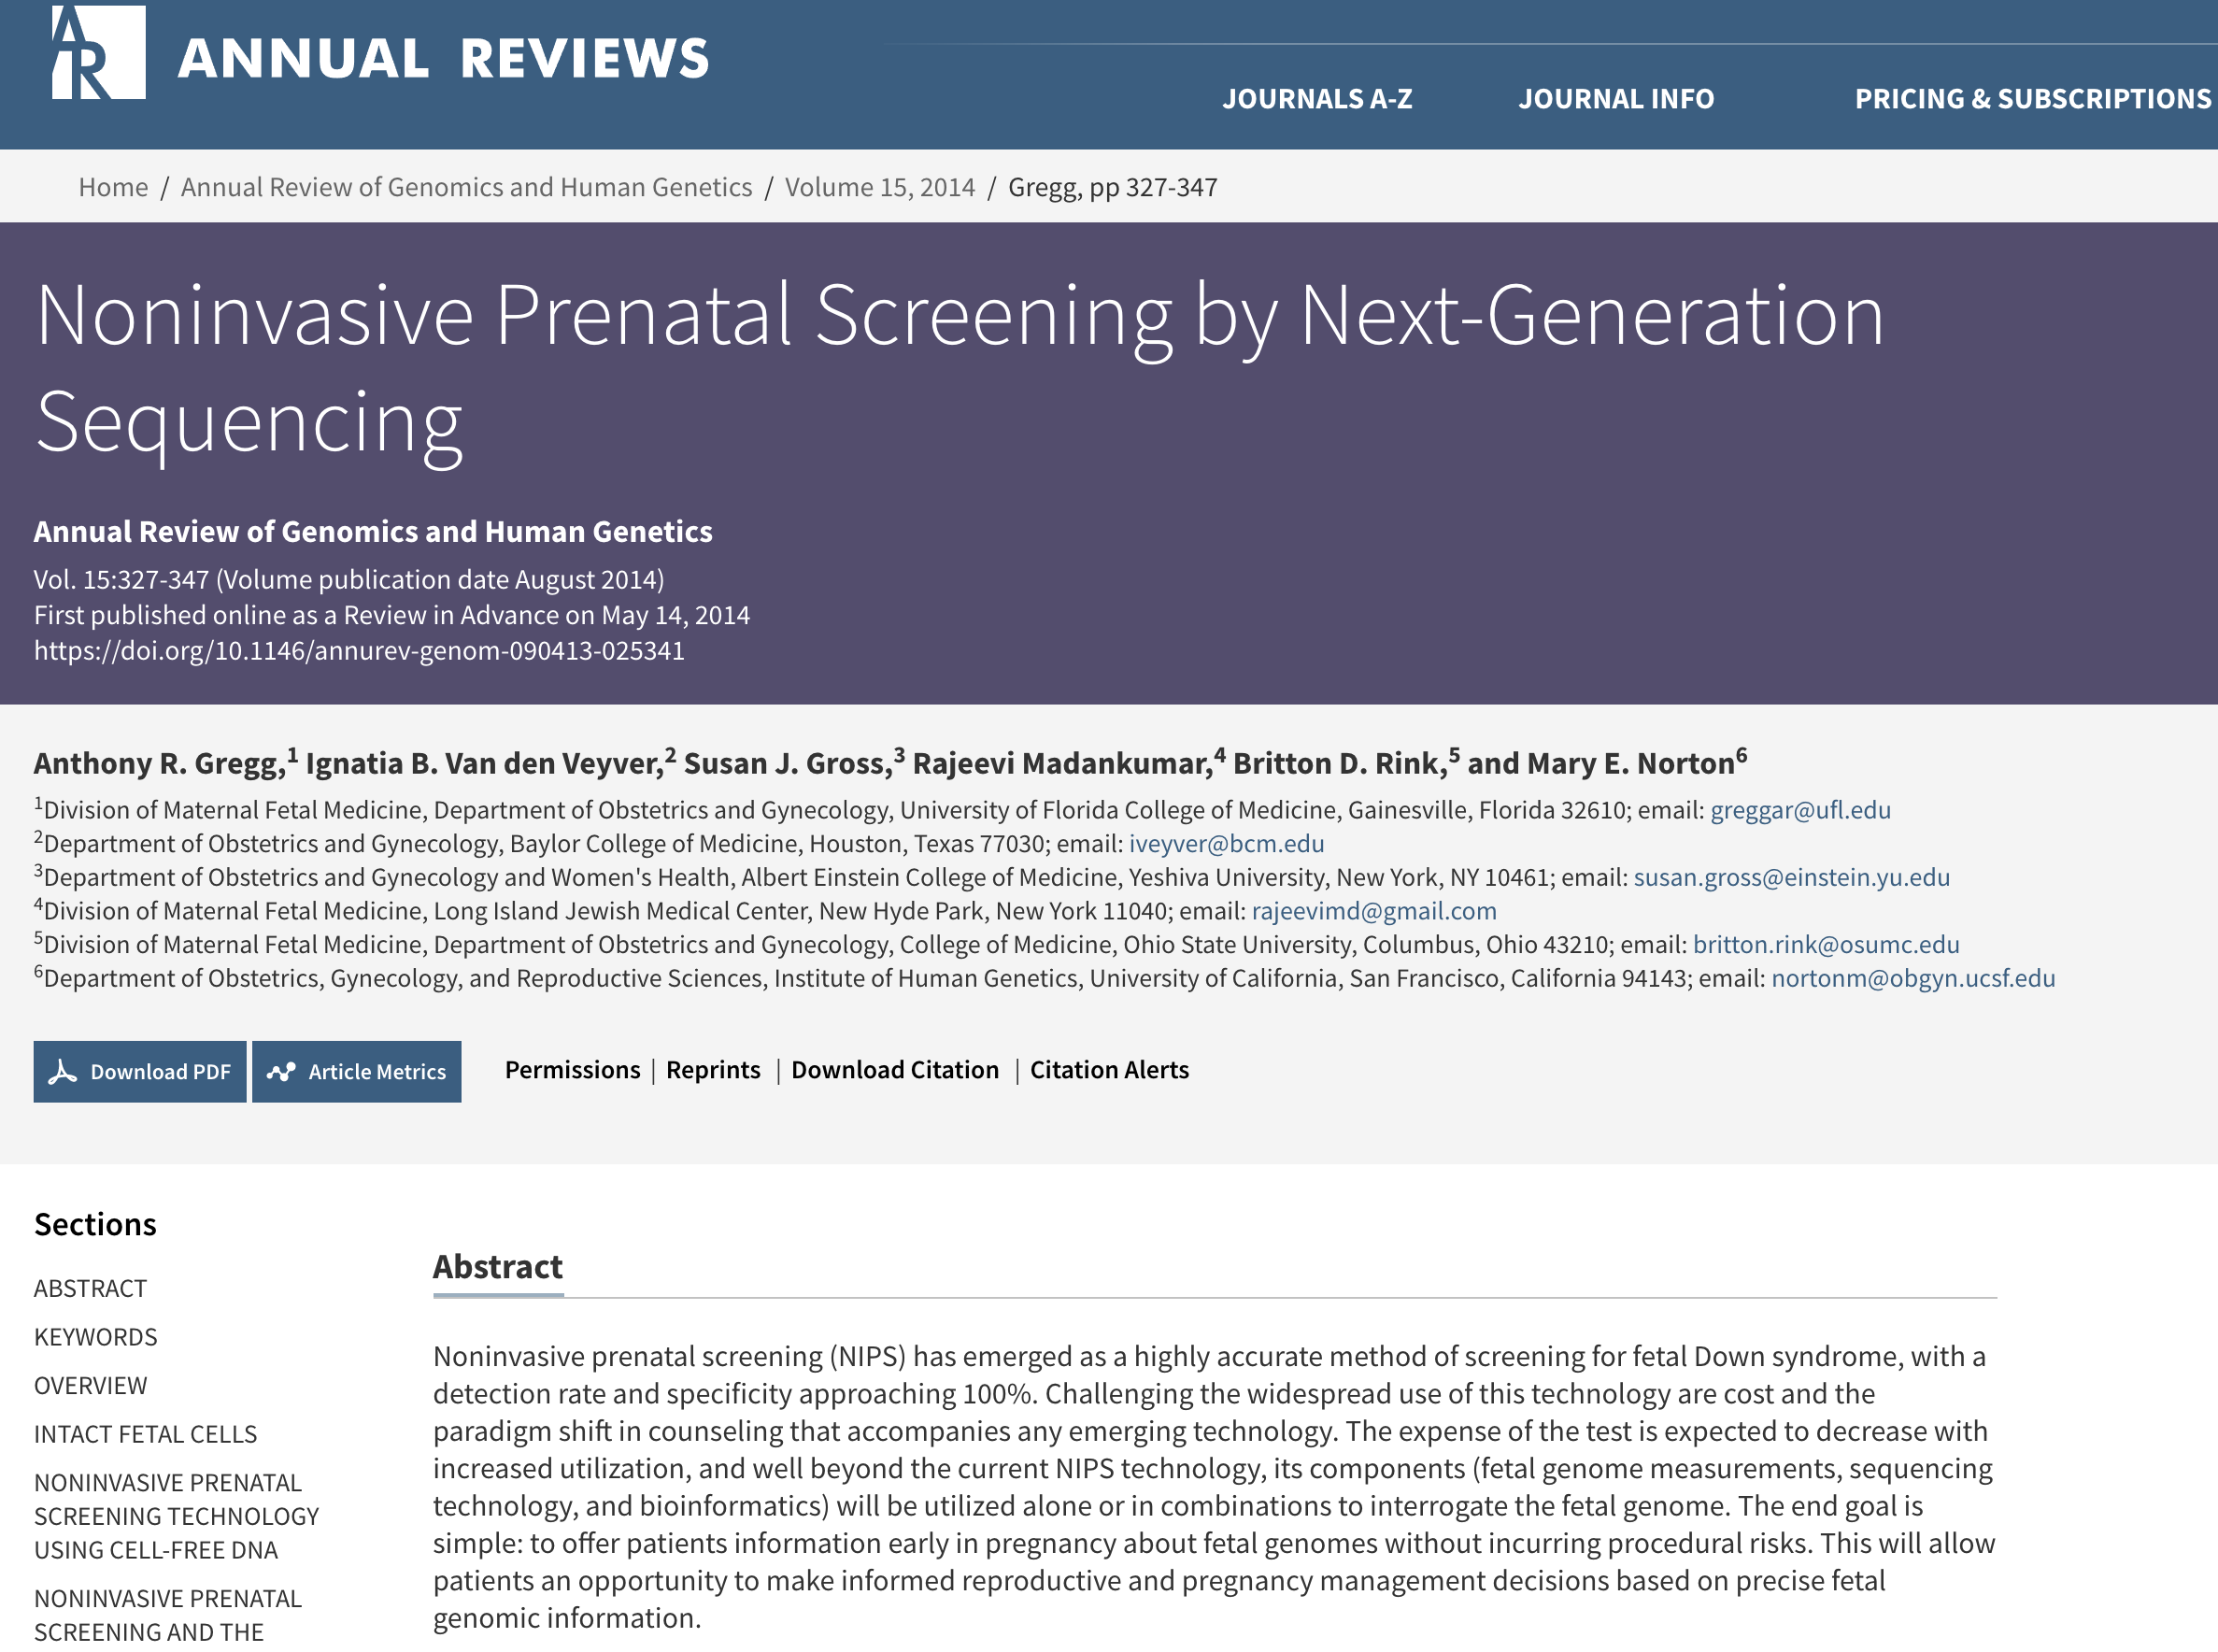Open the Journal Info menu
2218x1652 pixels.
pyautogui.click(x=1615, y=98)
